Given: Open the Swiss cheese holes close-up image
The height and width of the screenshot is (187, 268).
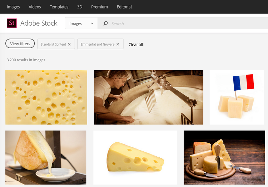Looking at the screenshot, I should click(46, 97).
